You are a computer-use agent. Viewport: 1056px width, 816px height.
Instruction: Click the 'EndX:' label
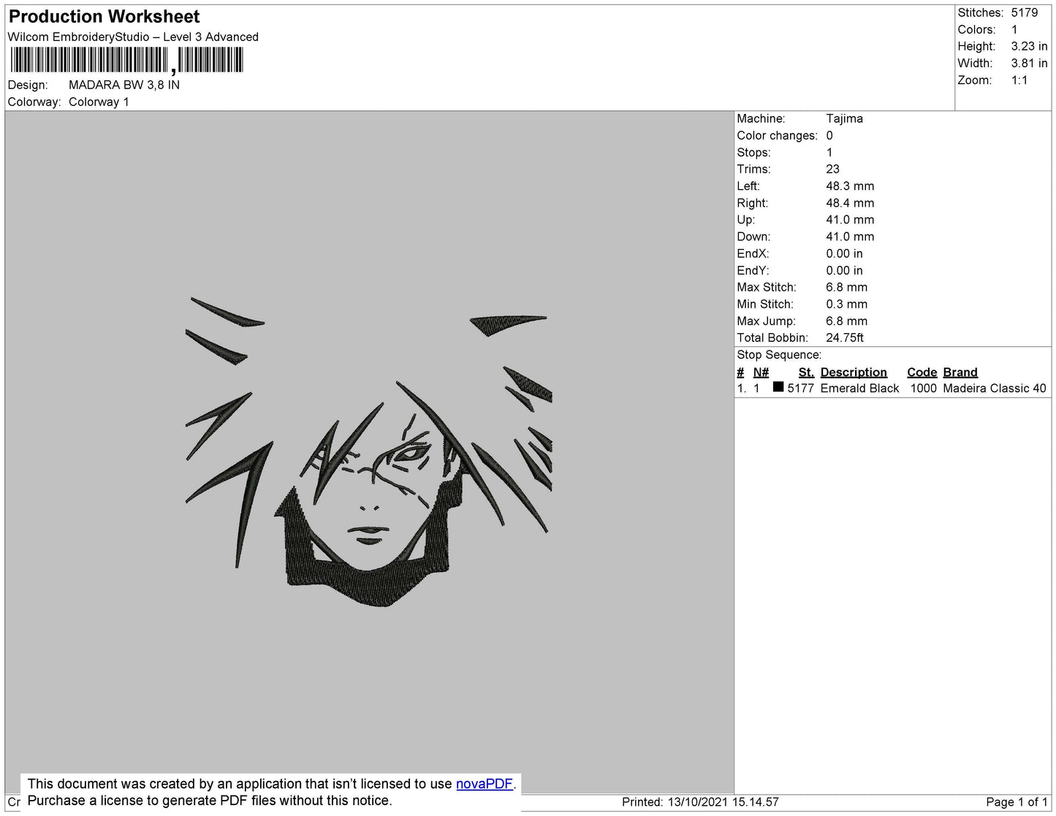(753, 253)
